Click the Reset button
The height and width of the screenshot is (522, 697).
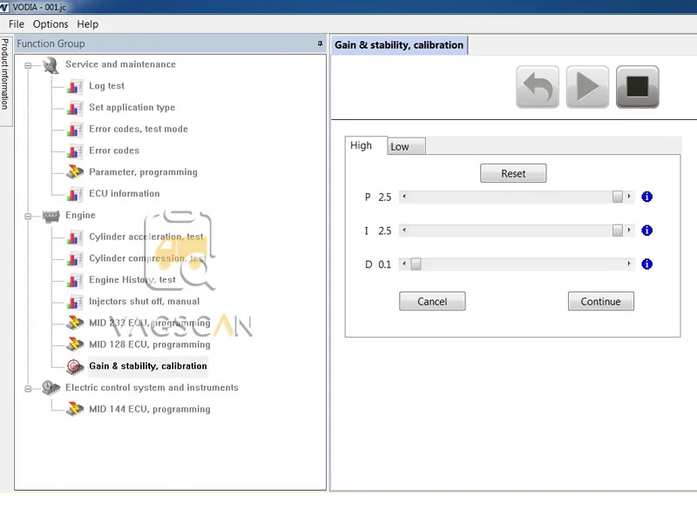[513, 173]
